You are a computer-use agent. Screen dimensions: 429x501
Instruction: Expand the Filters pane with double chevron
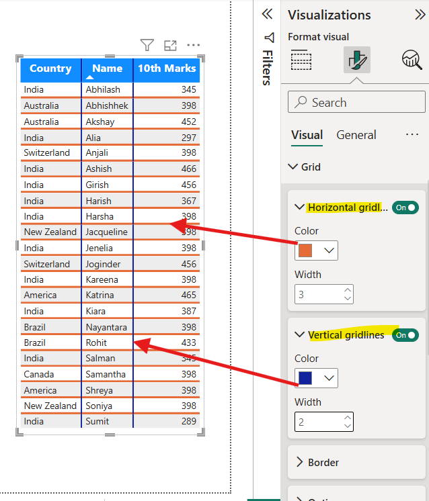(x=267, y=14)
